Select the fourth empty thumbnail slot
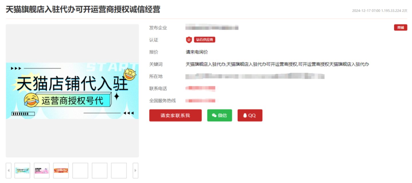The height and width of the screenshot is (183, 412). click(x=80, y=171)
